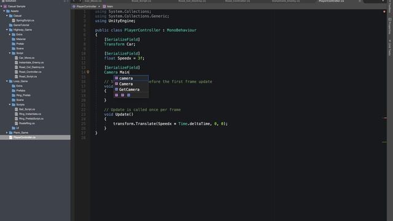Click the Assets folder icon
The height and width of the screenshot is (221, 393).
(x=8, y=11)
